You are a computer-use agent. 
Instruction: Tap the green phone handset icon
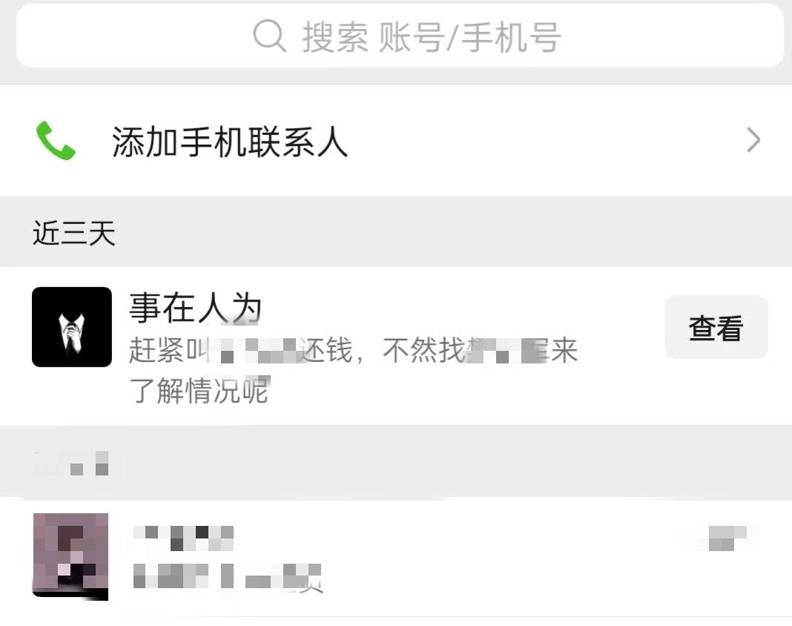pos(56,140)
